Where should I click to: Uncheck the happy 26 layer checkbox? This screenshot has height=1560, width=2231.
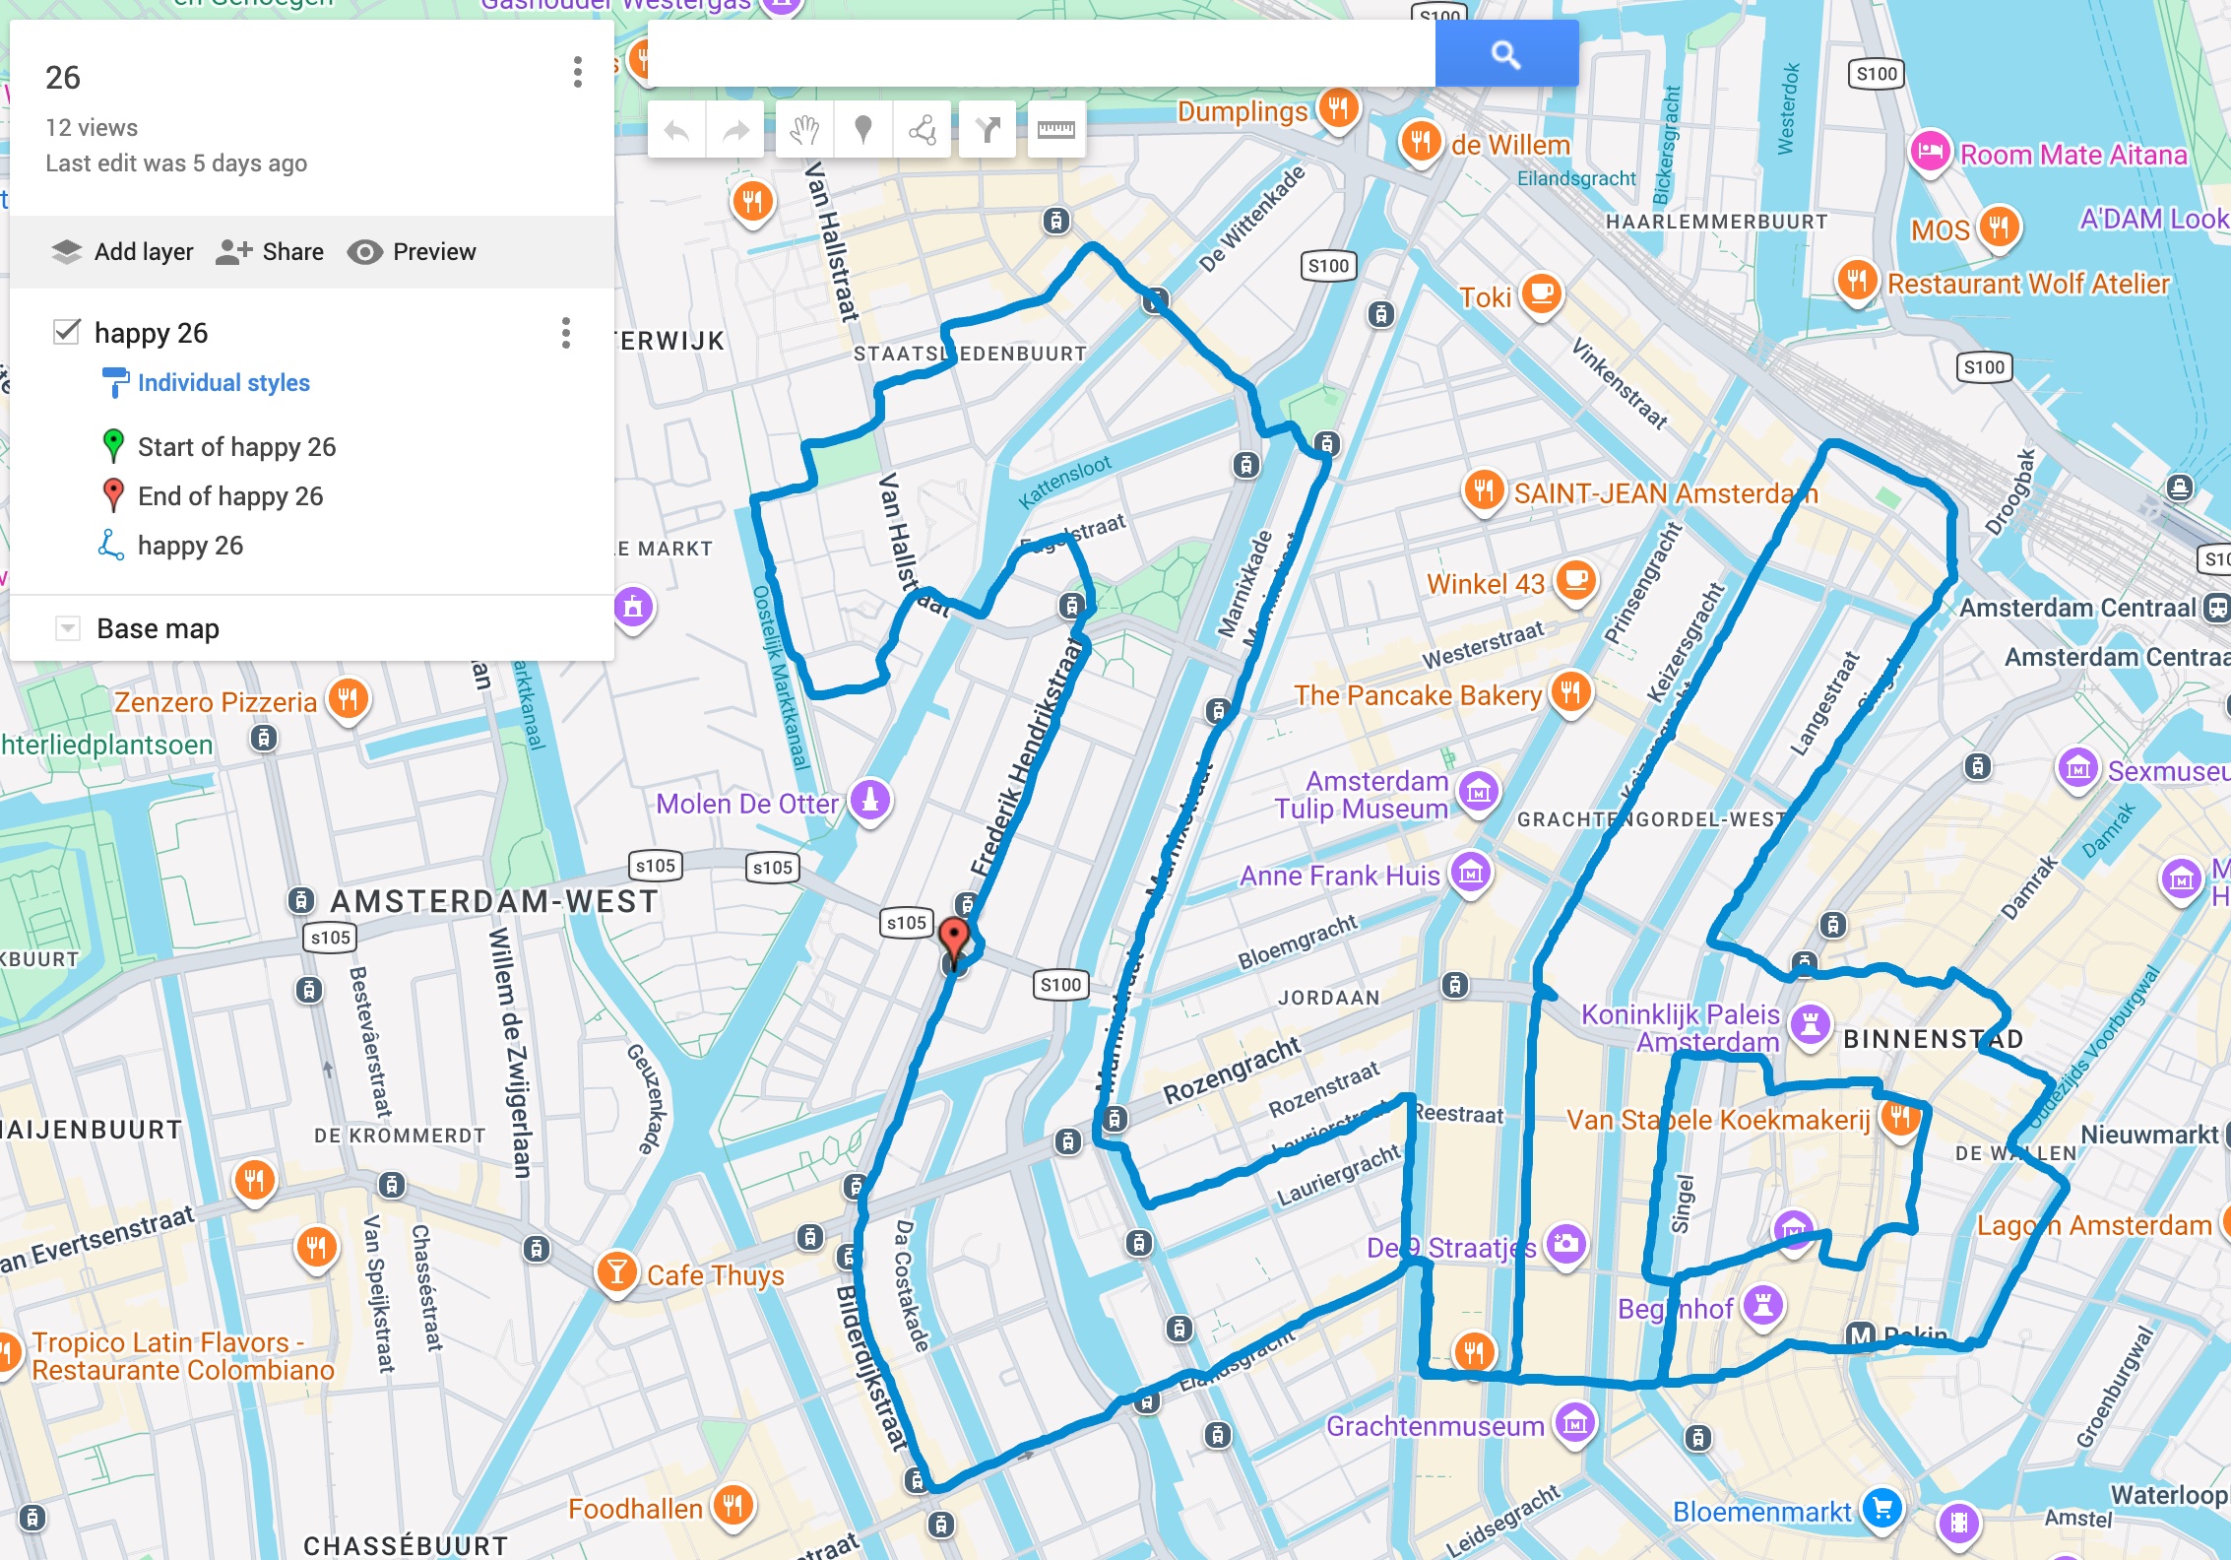pyautogui.click(x=66, y=331)
